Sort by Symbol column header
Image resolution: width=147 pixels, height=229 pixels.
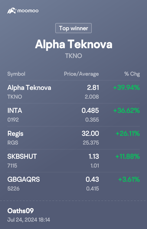[x=16, y=74]
